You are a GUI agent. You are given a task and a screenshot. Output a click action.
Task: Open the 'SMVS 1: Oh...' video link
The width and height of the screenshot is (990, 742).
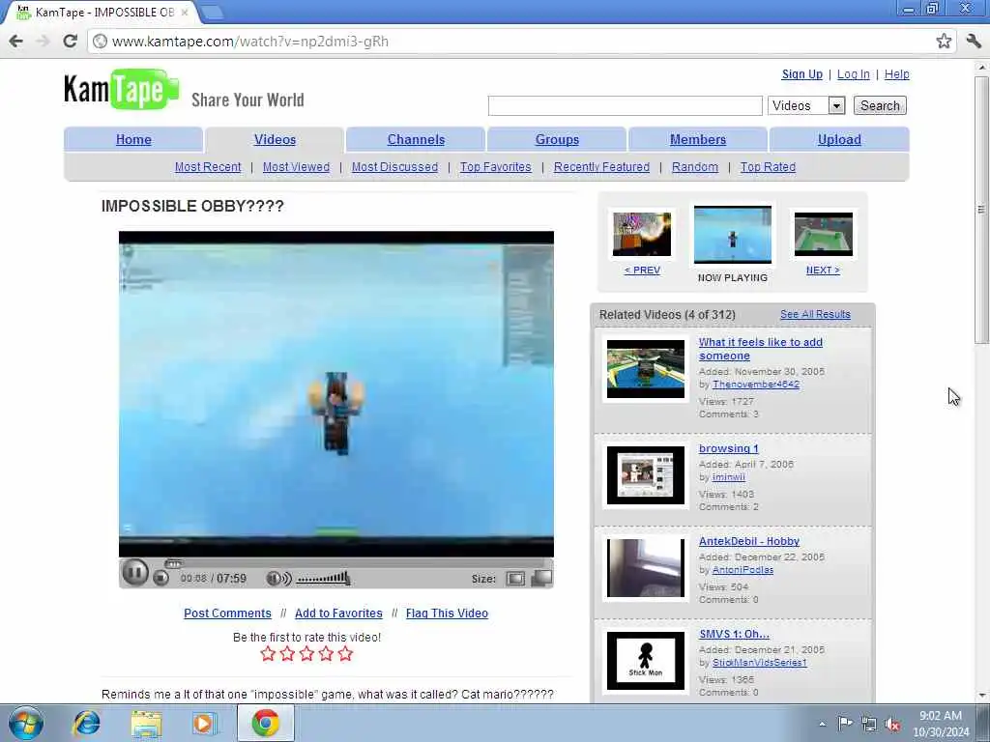click(734, 634)
